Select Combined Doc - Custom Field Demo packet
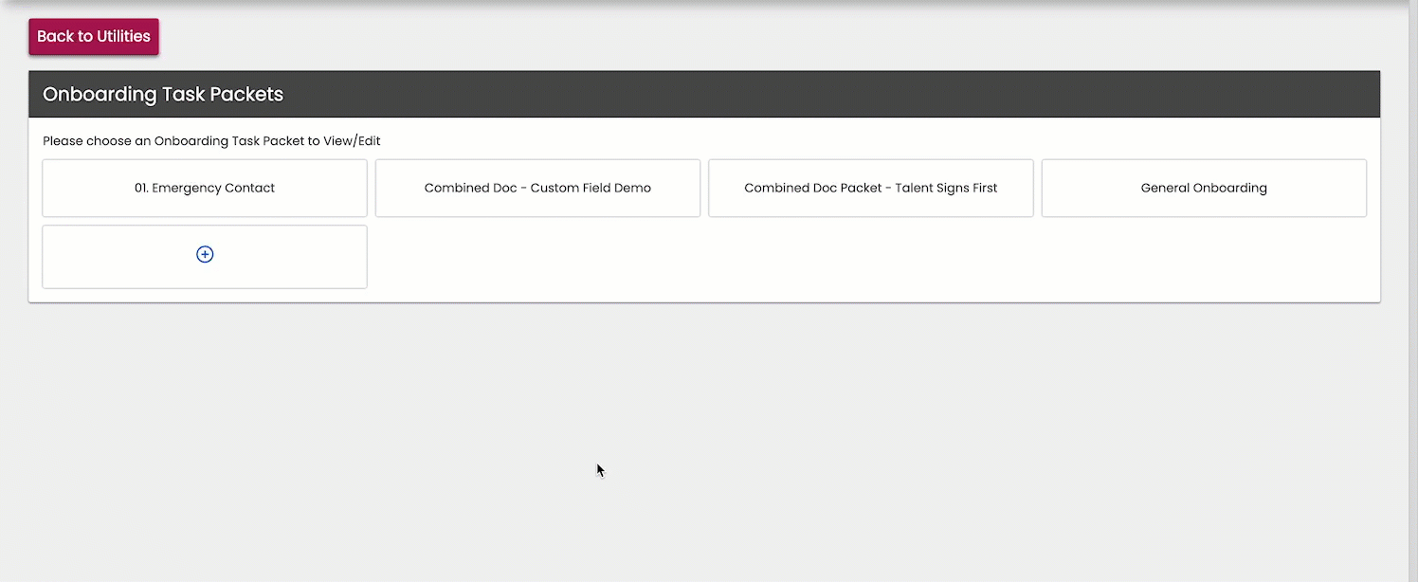This screenshot has width=1418, height=582. pyautogui.click(x=537, y=188)
